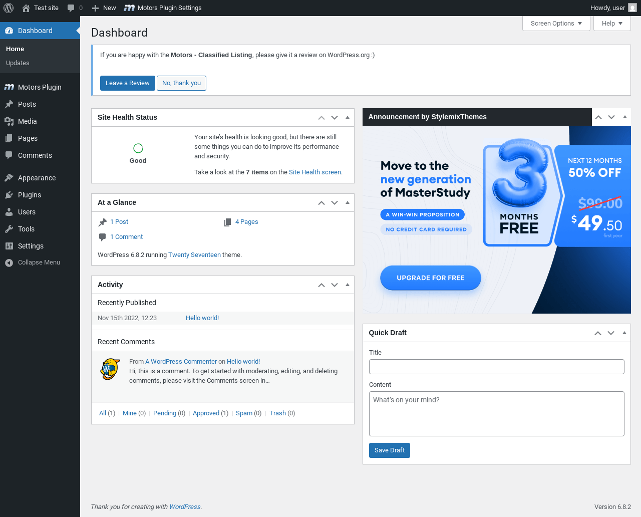Click the Plugins plug icon in sidebar

(9, 195)
